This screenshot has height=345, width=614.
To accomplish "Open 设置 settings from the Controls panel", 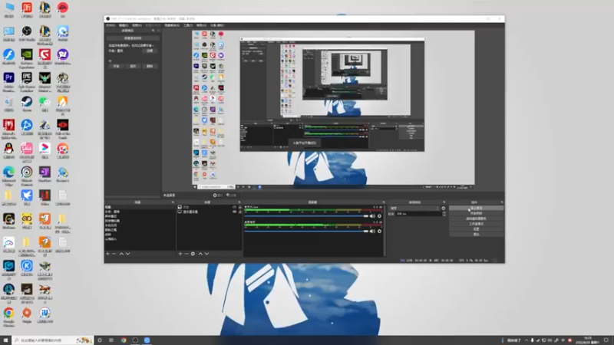I will [x=476, y=228].
